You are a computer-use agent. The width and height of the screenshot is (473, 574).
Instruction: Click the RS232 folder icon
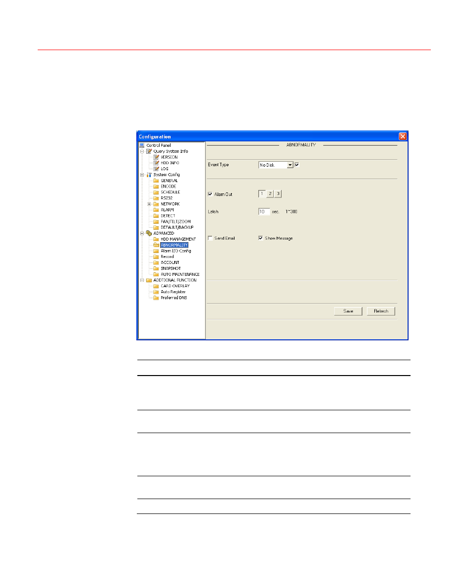coord(156,198)
